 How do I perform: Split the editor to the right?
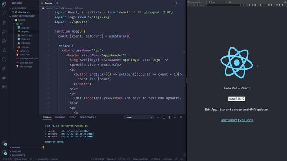click(175, 3)
